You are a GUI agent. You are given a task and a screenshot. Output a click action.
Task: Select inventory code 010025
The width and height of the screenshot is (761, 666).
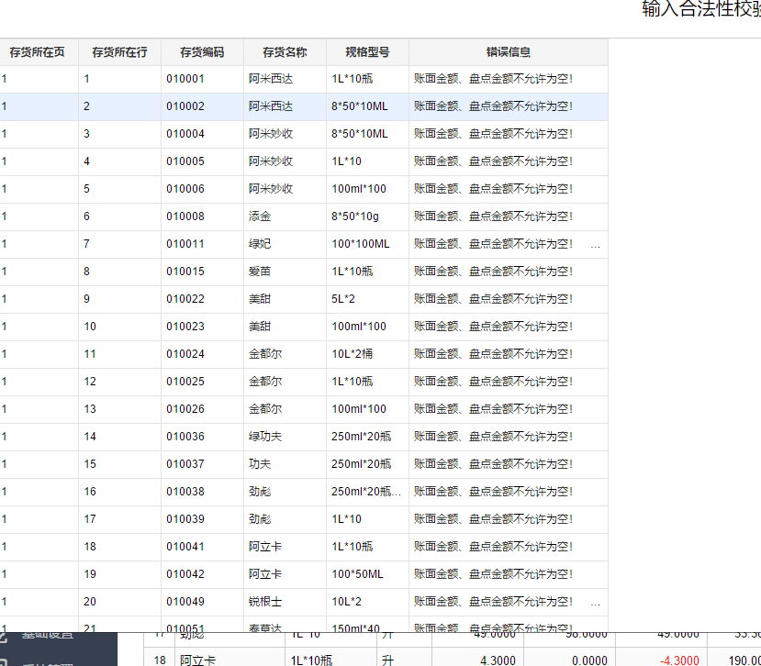[x=185, y=382]
